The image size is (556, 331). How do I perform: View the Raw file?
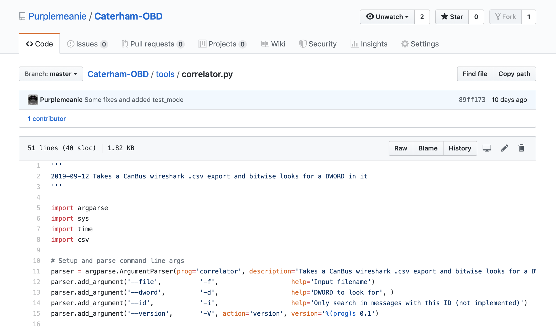click(x=401, y=148)
